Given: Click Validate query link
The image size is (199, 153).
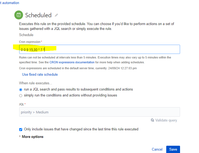Looking at the screenshot, I should point(166,120).
